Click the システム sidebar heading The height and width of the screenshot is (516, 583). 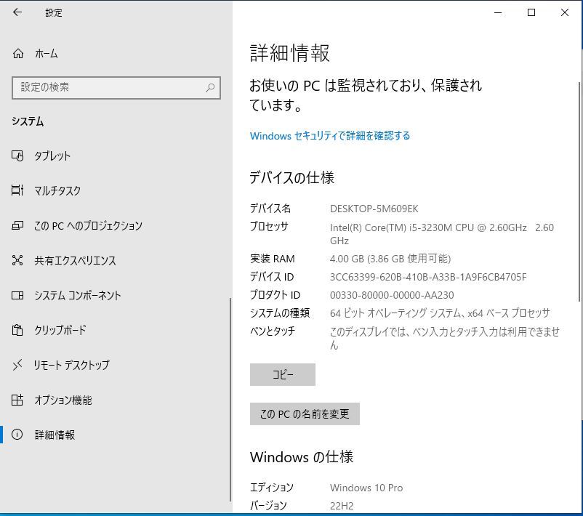coord(28,121)
